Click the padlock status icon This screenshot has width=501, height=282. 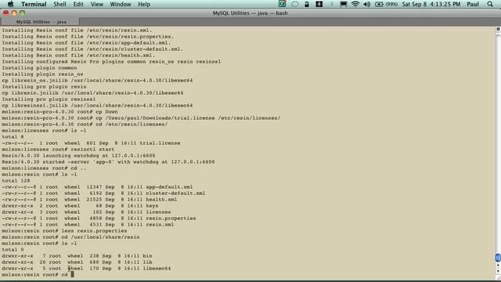coord(307,4)
